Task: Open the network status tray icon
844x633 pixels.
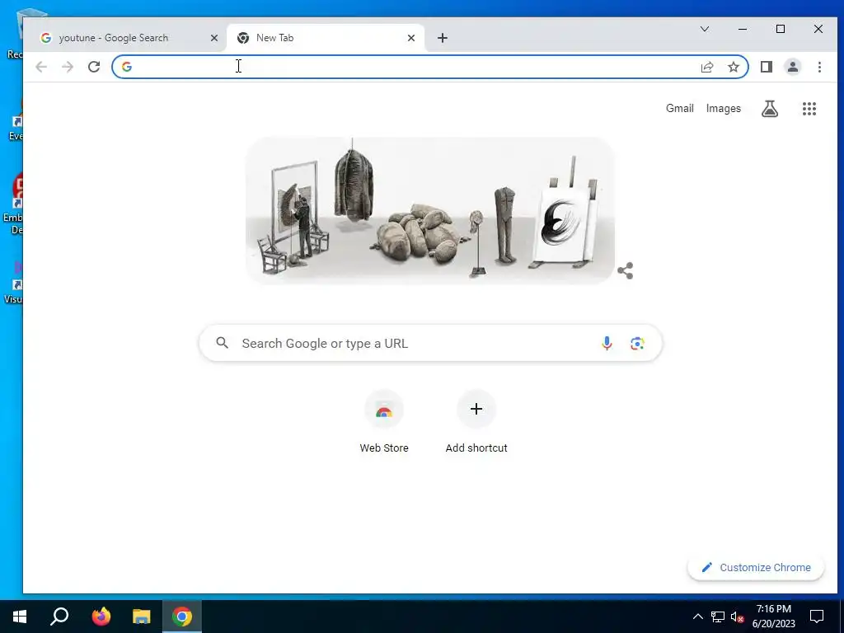Action: pos(718,617)
